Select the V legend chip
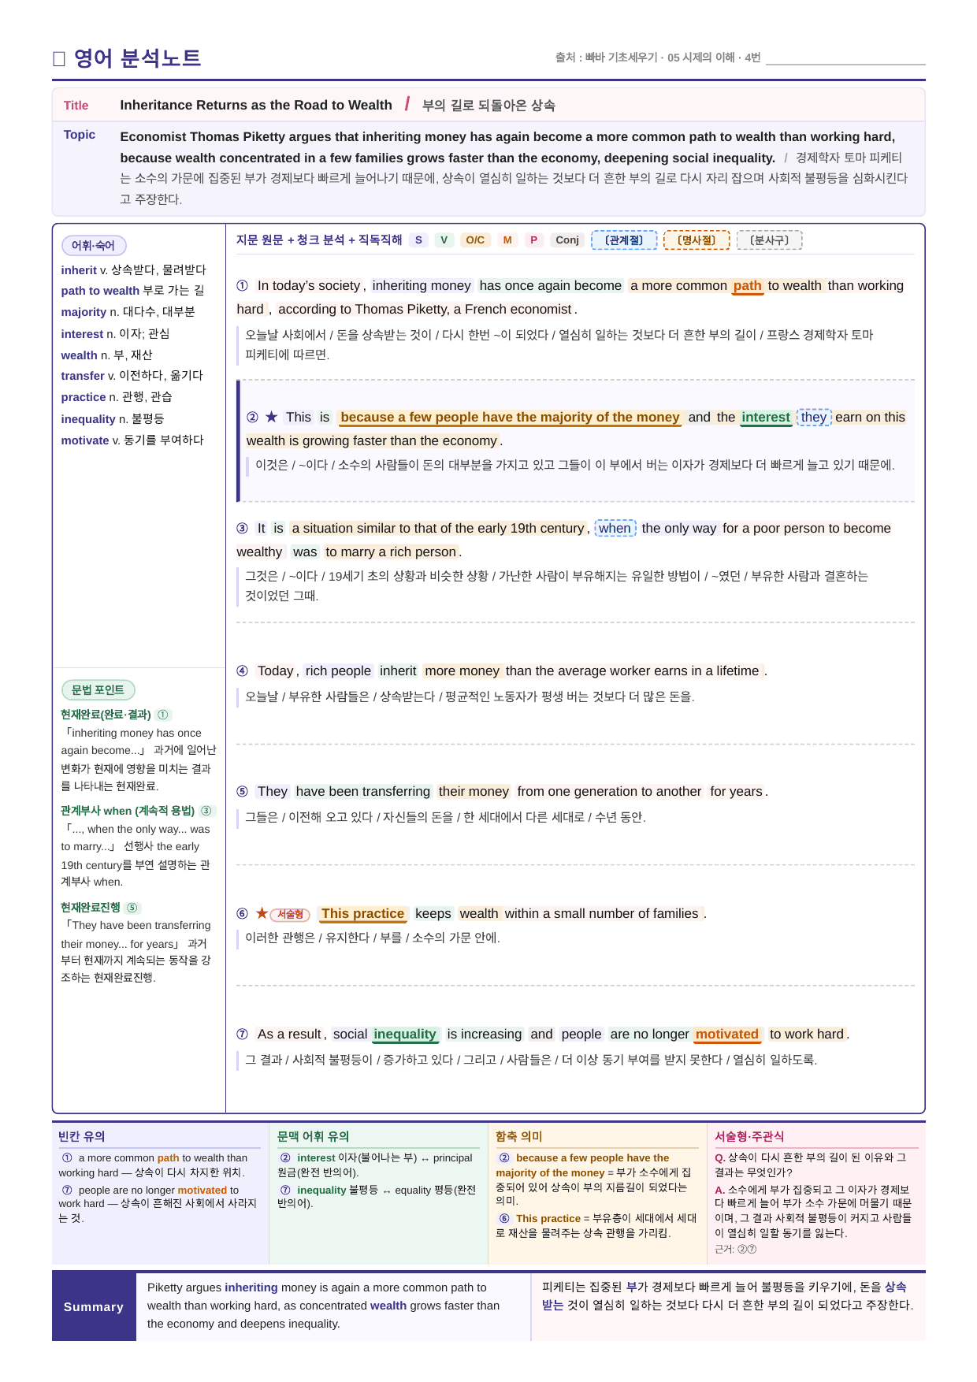The width and height of the screenshot is (977, 1382). pos(444,240)
